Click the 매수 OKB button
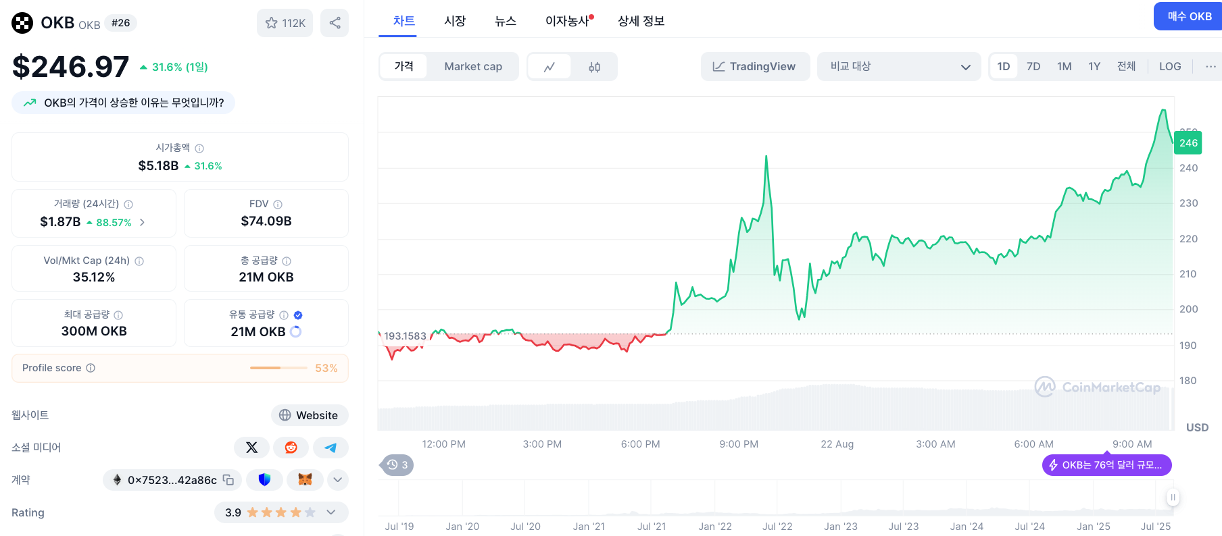Viewport: 1222px width, 536px height. (1188, 16)
